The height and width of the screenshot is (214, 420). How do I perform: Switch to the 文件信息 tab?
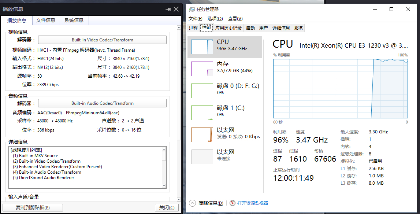pos(46,21)
